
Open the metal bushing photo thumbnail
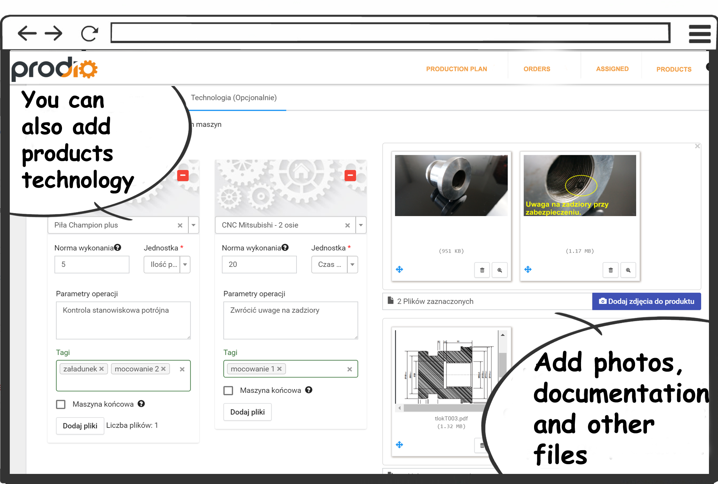coord(451,185)
